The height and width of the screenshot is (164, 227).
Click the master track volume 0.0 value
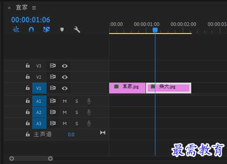coord(71,135)
